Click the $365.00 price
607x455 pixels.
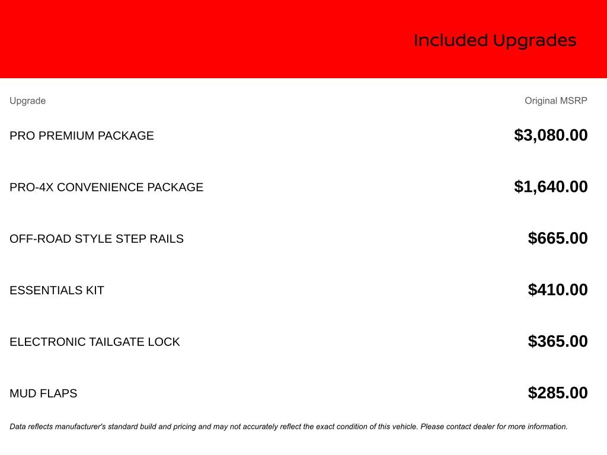tap(558, 341)
